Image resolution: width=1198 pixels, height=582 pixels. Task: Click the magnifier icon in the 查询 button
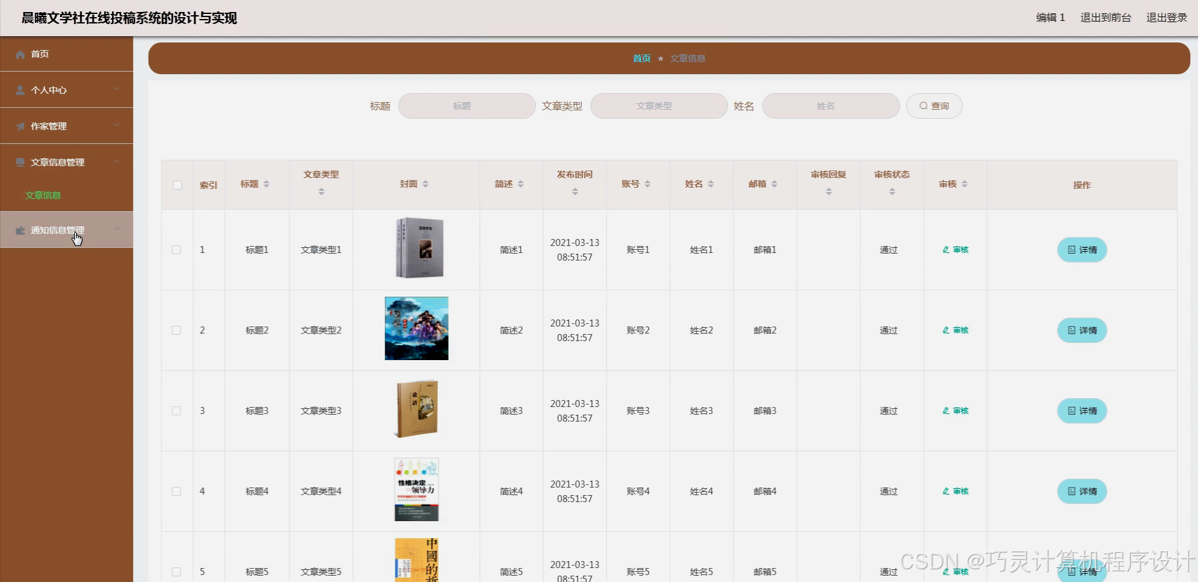[924, 106]
